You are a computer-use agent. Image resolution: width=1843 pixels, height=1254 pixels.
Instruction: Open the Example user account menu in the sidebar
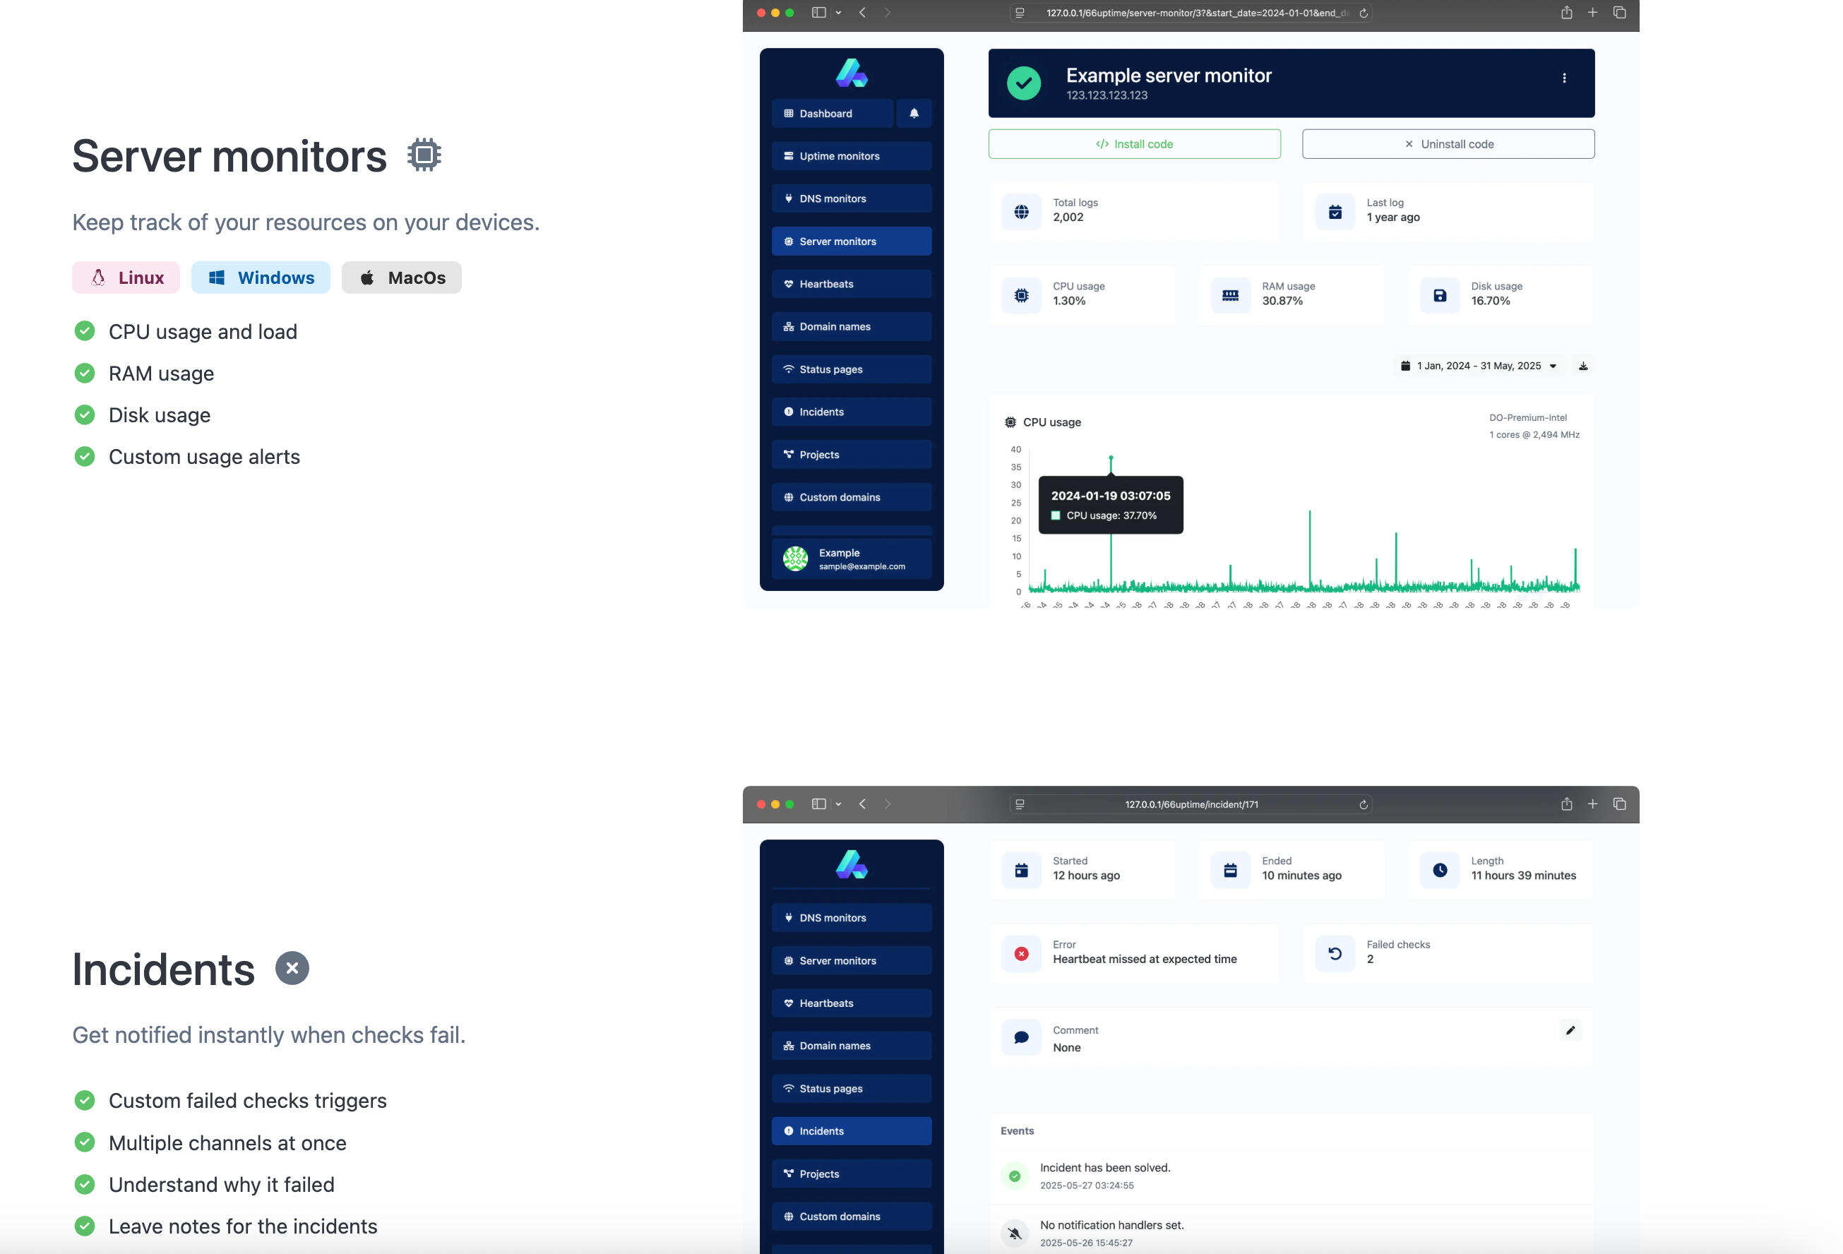[x=851, y=559]
